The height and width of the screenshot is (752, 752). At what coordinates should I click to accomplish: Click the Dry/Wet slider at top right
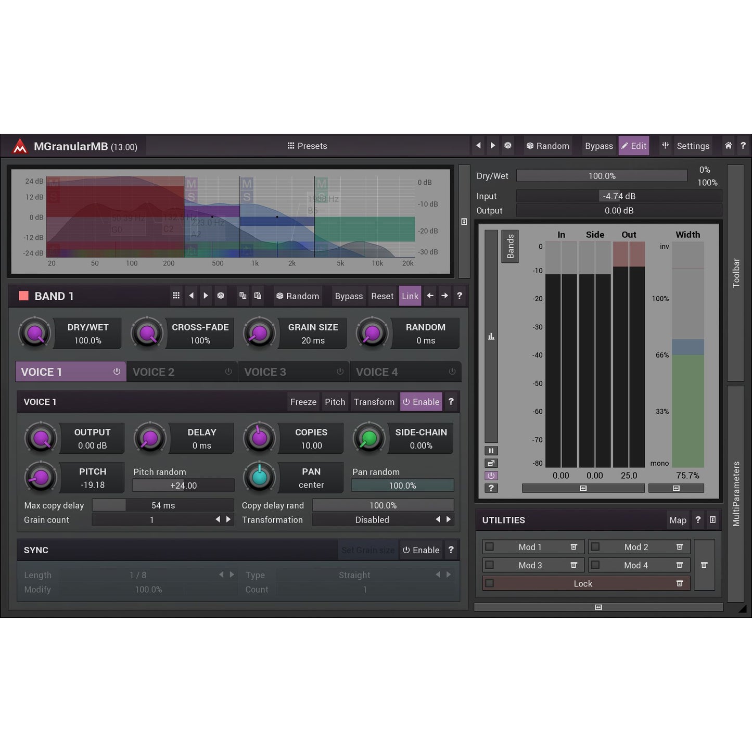(x=602, y=176)
